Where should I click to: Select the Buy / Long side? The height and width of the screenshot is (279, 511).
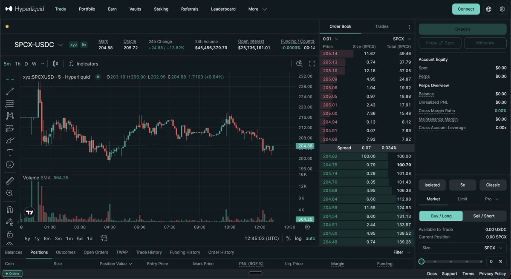click(x=441, y=216)
